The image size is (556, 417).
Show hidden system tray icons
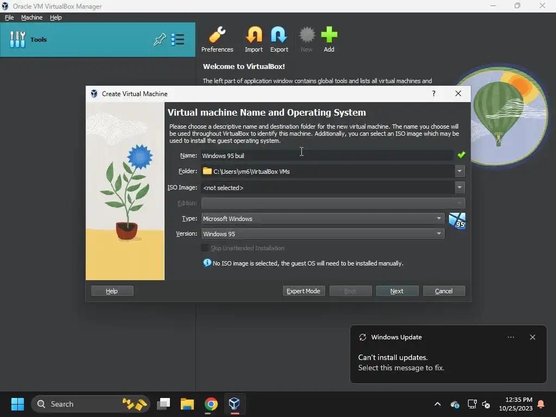point(438,404)
